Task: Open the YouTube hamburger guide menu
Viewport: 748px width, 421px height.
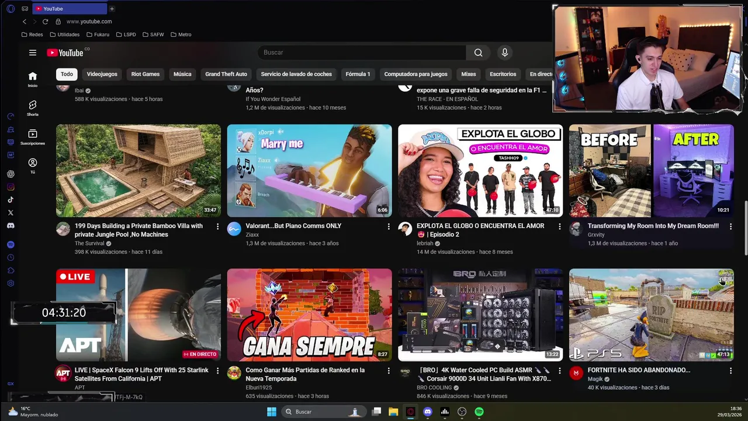Action: point(33,53)
